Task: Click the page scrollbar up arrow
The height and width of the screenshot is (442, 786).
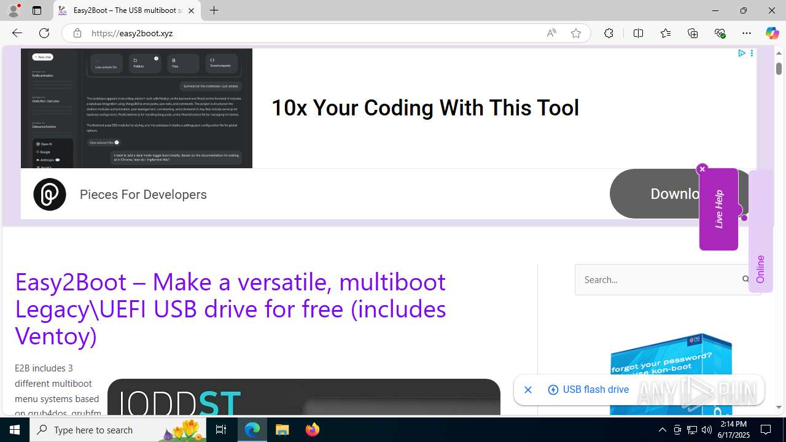Action: click(779, 53)
